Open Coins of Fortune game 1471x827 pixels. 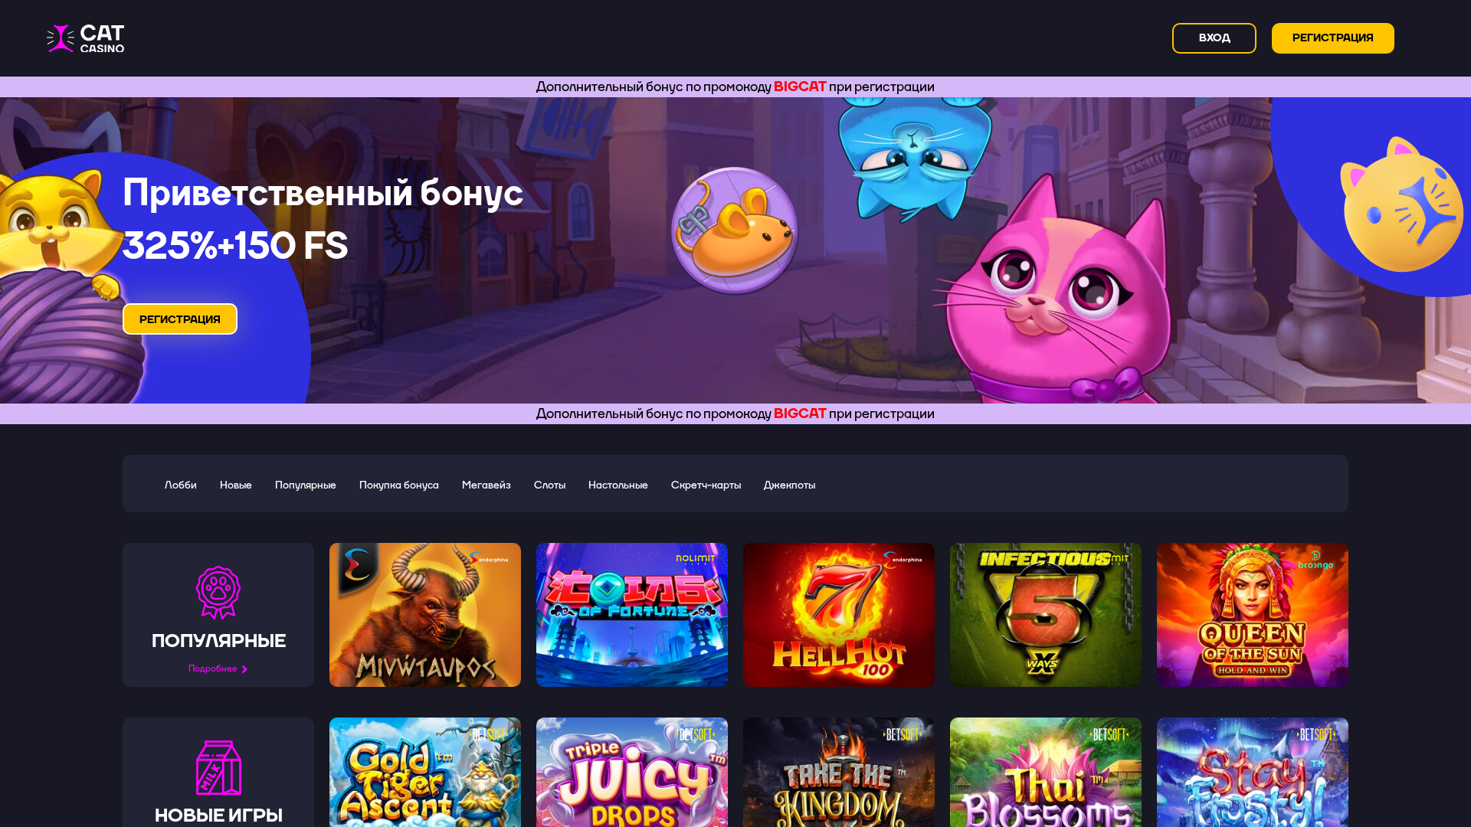tap(632, 615)
